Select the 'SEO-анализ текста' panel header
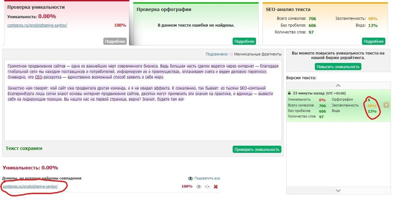Screen dimensions: 400x197 click(288, 9)
